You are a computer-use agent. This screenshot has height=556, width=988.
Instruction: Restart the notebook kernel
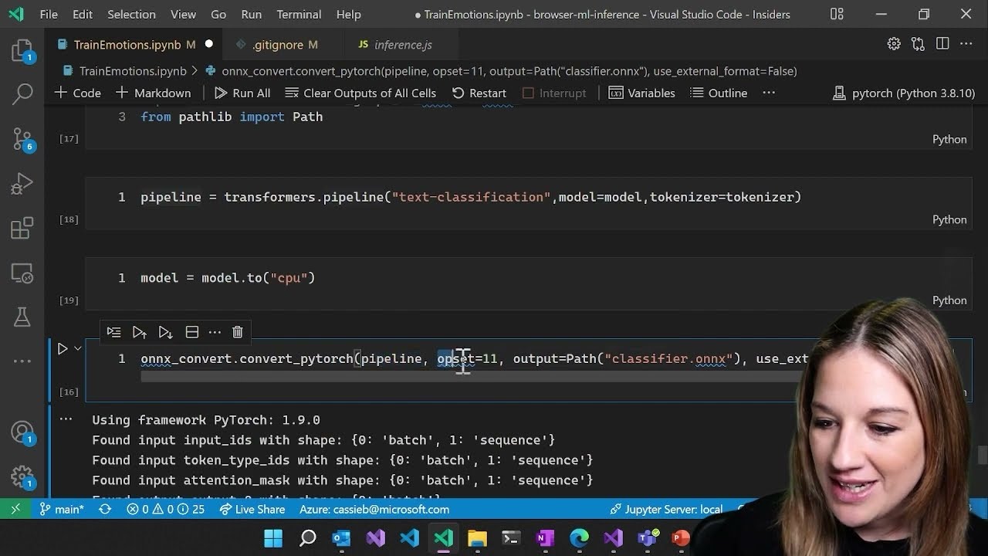coord(479,93)
